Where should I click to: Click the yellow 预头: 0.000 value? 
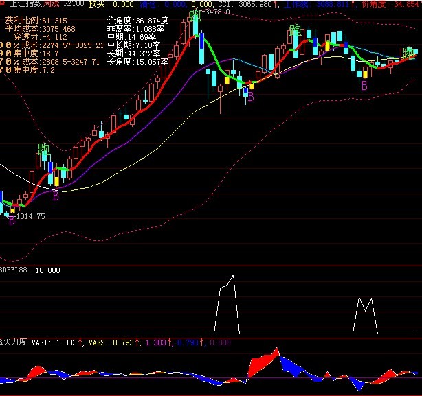coord(111,4)
